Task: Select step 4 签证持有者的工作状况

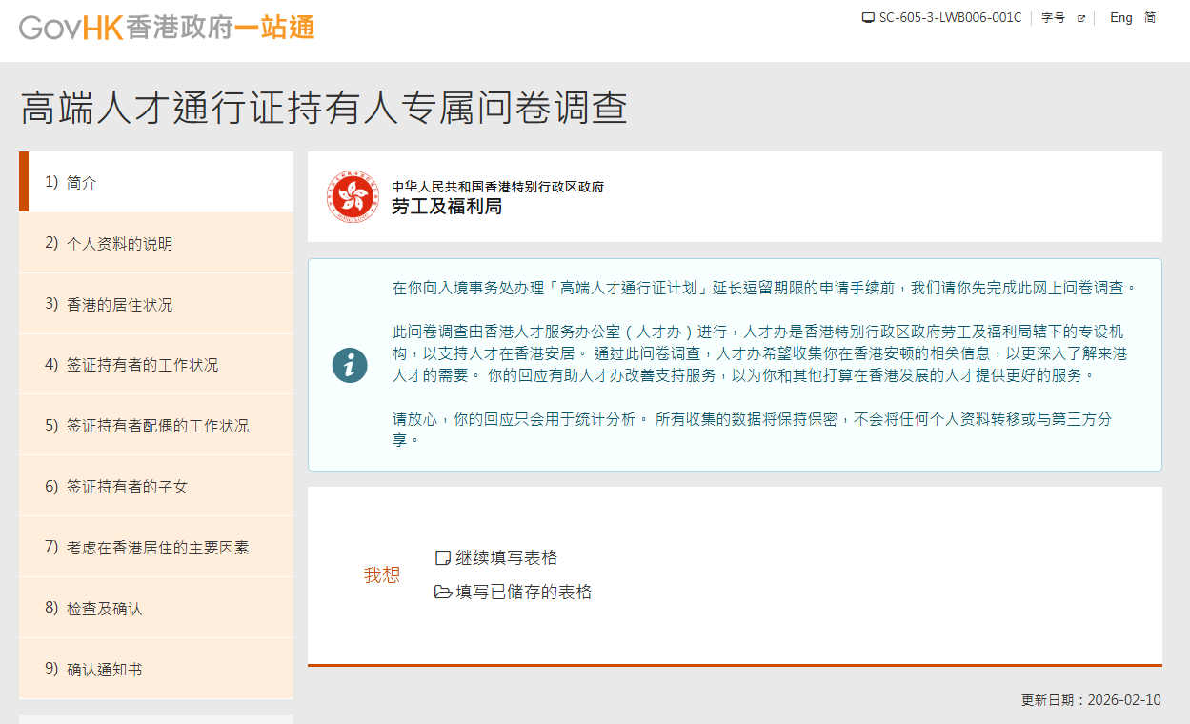Action: coord(155,364)
